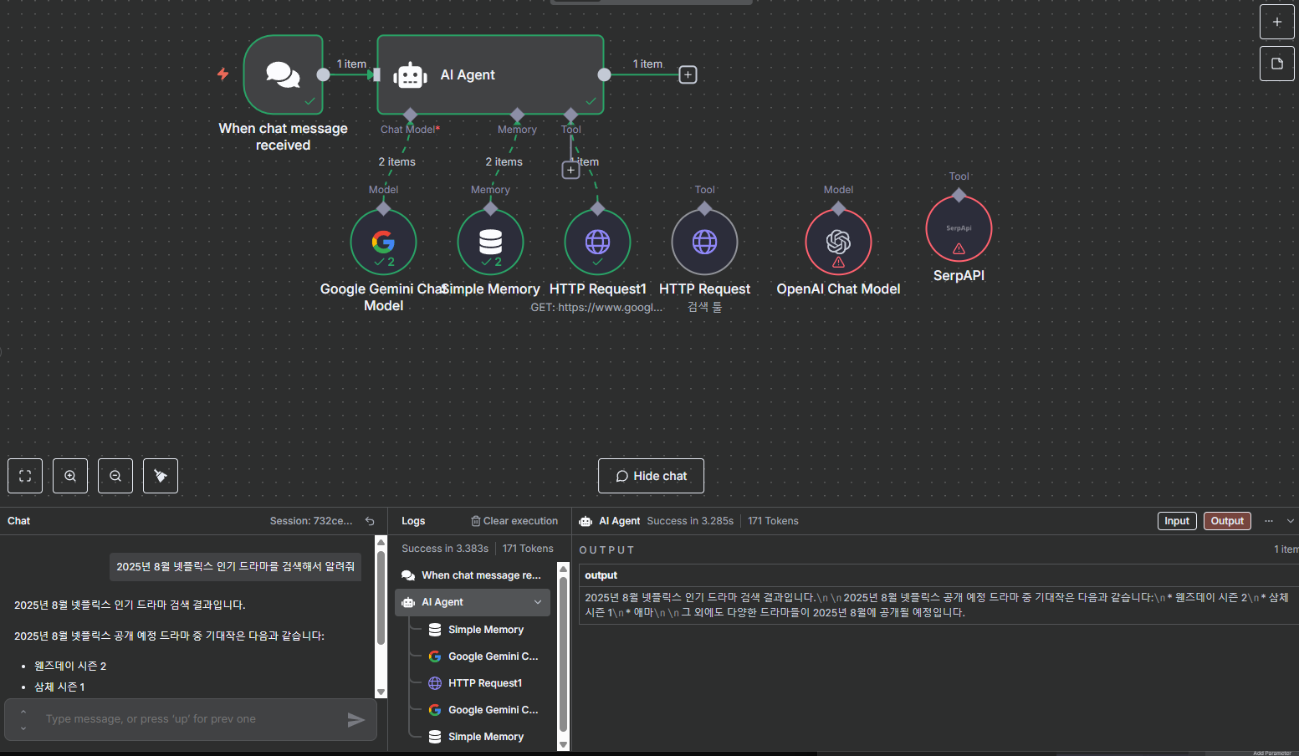The width and height of the screenshot is (1299, 756).
Task: Open the HTTP Request node labeled 검색 툴
Action: 704,242
